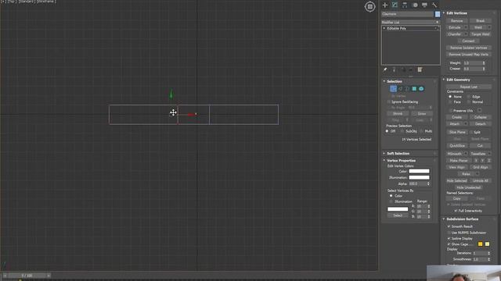The width and height of the screenshot is (501, 281).
Task: Enable Use NURMS Subdivision checkbox
Action: tap(449, 233)
